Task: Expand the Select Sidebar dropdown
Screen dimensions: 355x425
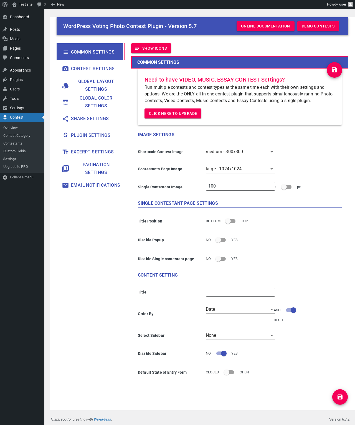Action: click(x=240, y=335)
